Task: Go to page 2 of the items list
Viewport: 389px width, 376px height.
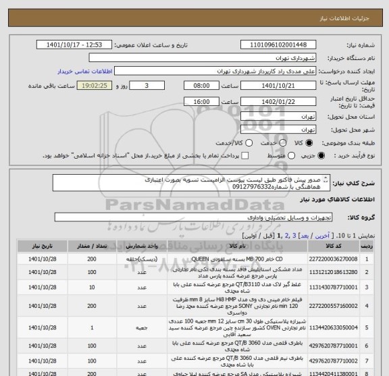Action: pos(287,236)
